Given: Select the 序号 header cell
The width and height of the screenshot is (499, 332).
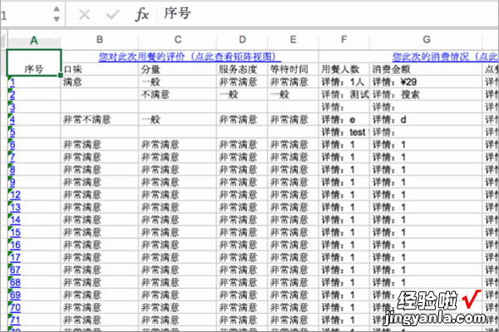Looking at the screenshot, I should pos(34,62).
